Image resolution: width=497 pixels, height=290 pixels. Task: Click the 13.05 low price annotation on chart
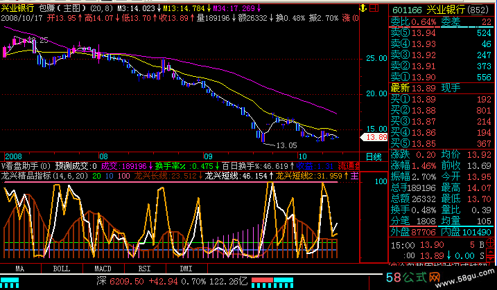pos(286,145)
